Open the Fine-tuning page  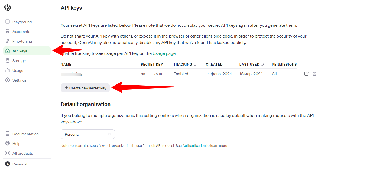pos(22,41)
